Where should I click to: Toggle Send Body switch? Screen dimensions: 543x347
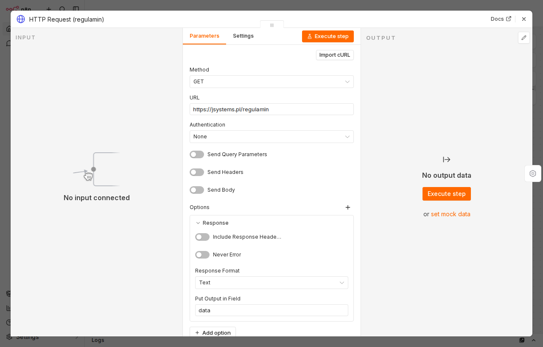tap(197, 190)
